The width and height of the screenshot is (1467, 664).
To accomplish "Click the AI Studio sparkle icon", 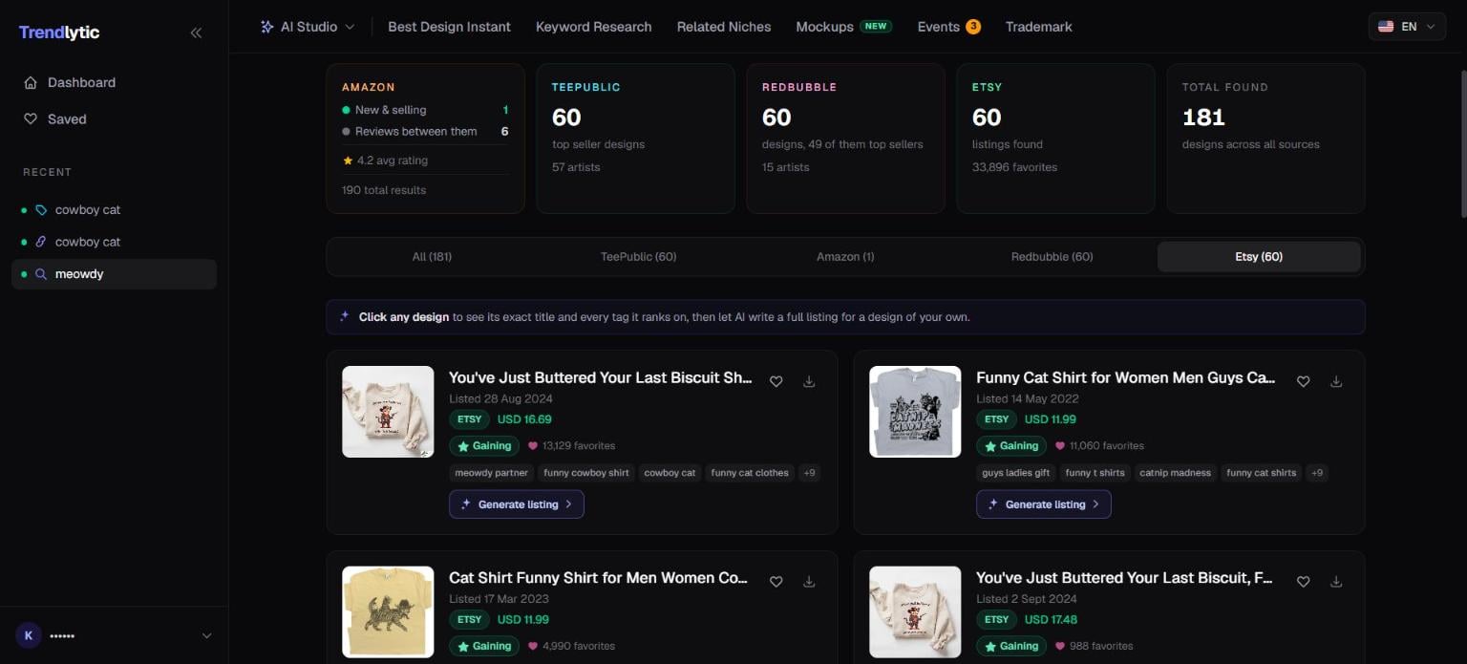I will [x=266, y=27].
